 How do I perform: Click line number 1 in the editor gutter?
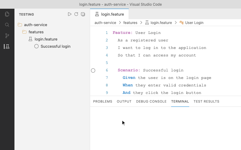(107, 33)
